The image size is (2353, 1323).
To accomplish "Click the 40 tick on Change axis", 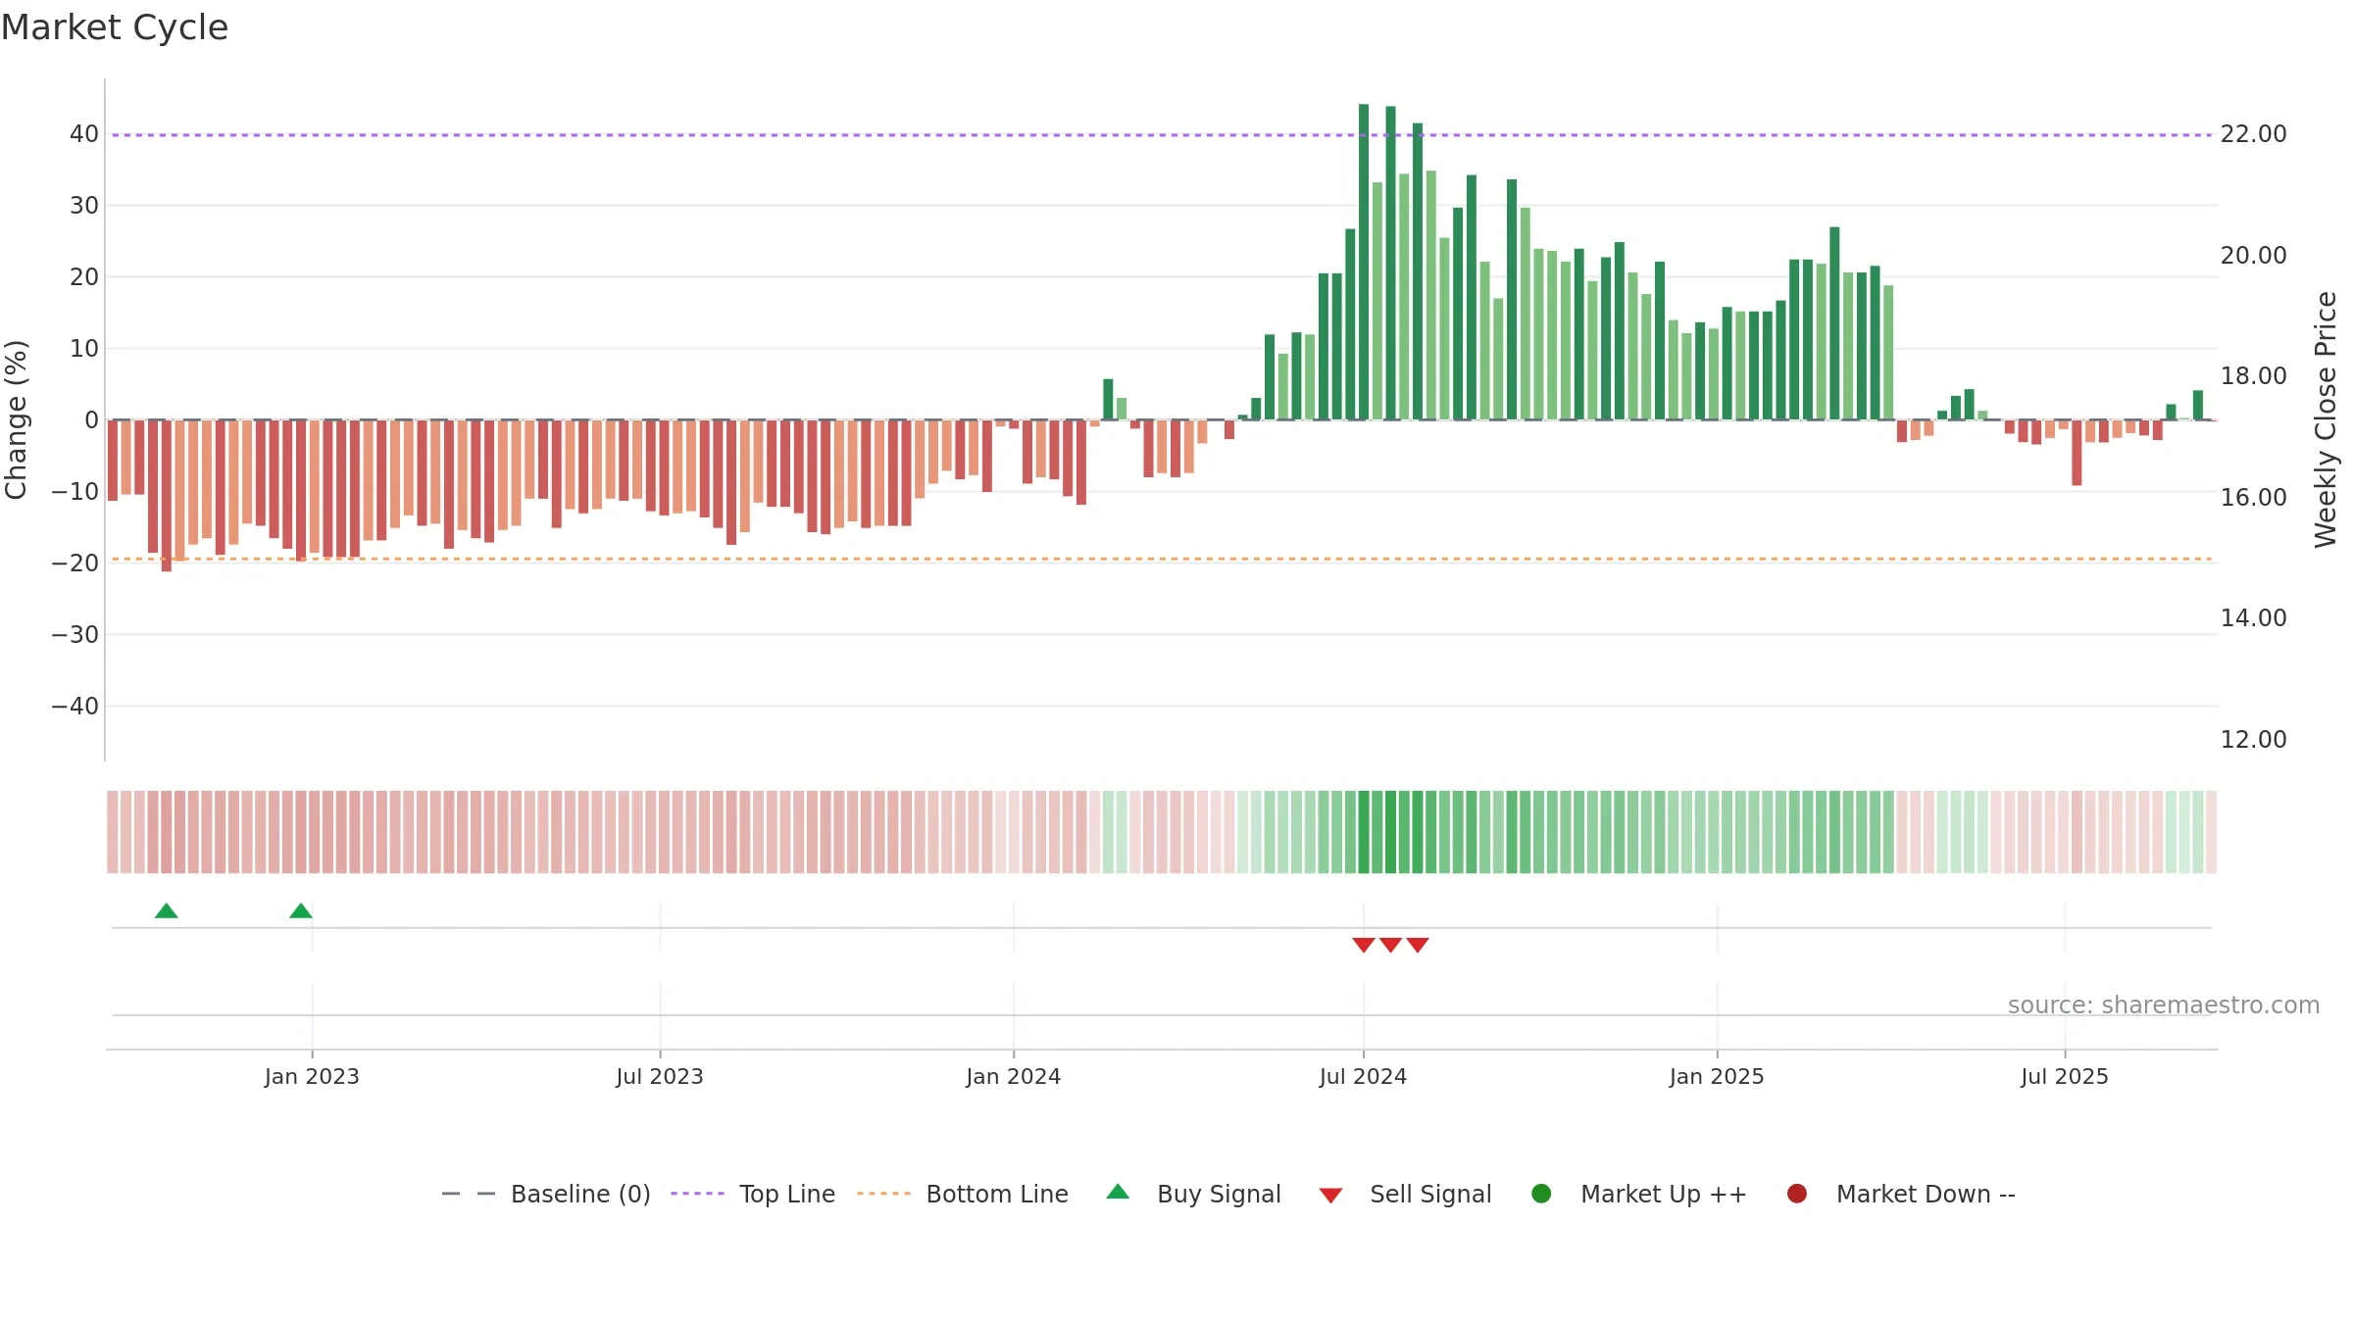I will (84, 134).
